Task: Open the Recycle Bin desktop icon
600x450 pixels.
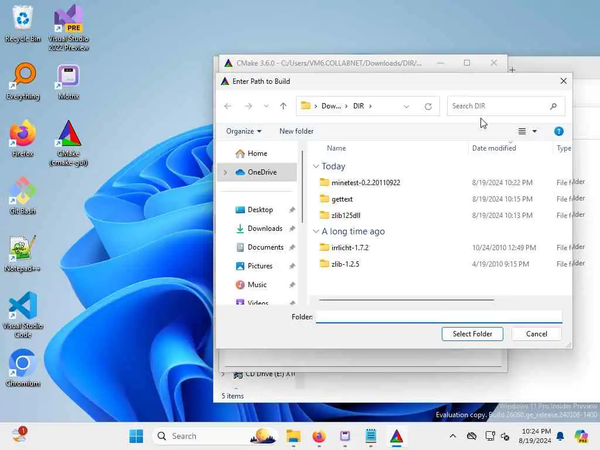Action: (23, 23)
